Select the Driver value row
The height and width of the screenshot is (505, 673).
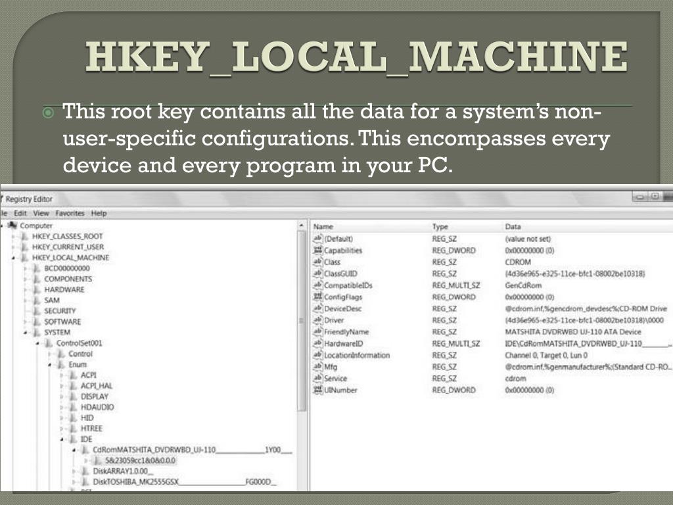coord(492,320)
